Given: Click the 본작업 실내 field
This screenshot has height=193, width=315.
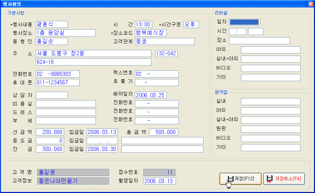Looking at the screenshot, I should (271, 102).
